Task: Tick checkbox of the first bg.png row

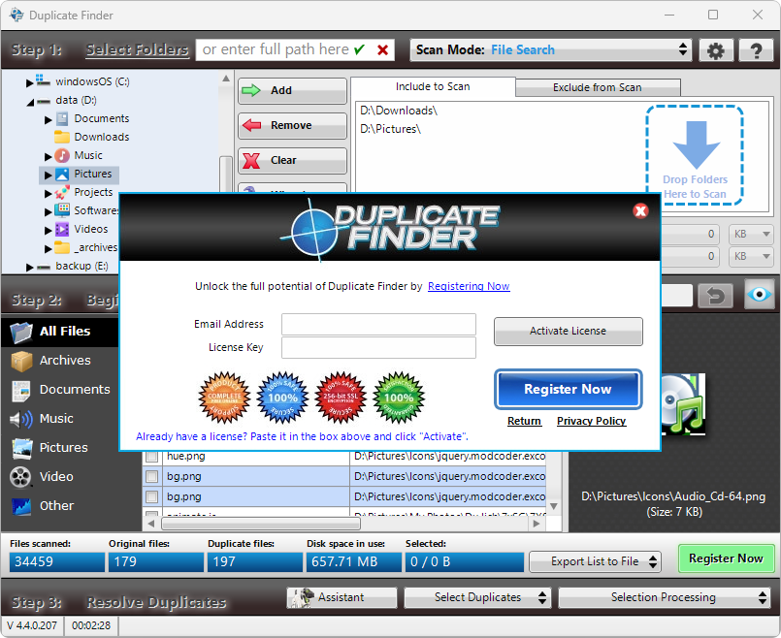Action: pyautogui.click(x=151, y=477)
